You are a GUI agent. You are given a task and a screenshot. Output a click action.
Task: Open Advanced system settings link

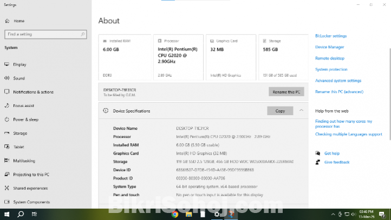338,81
